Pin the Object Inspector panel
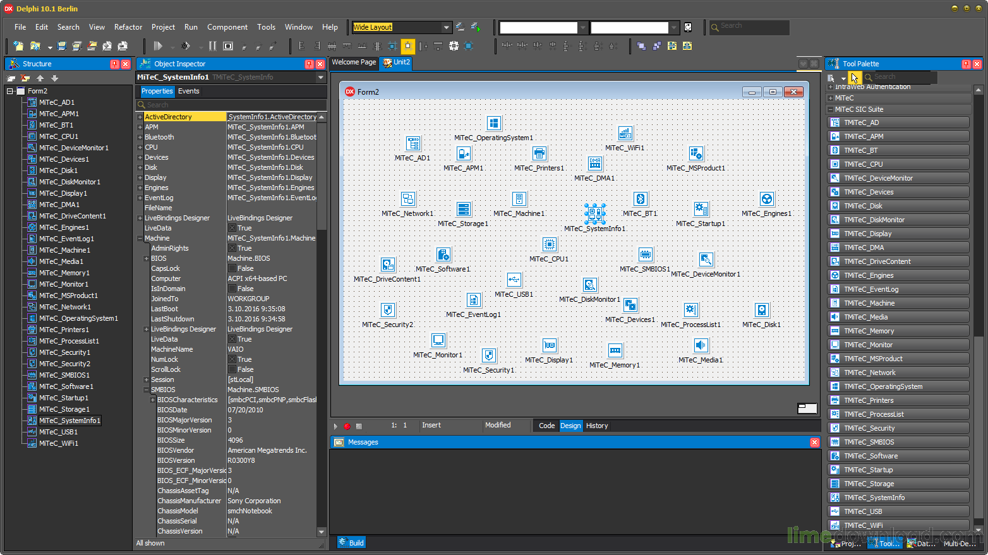Image resolution: width=988 pixels, height=555 pixels. point(309,64)
